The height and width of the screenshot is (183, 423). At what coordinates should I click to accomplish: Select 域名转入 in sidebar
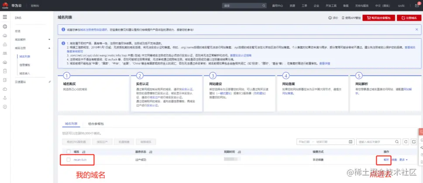pos(24,73)
